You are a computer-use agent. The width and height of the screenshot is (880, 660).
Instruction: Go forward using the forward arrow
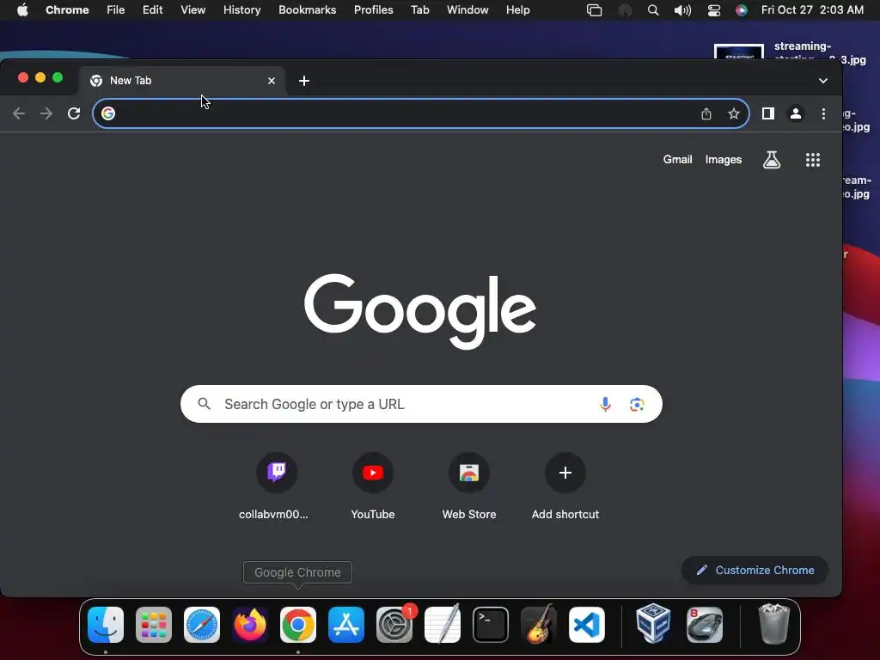click(46, 113)
